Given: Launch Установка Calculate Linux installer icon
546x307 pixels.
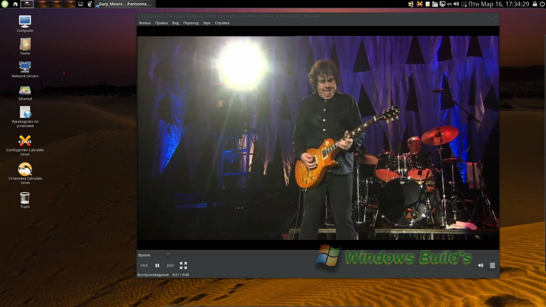Looking at the screenshot, I should tap(25, 173).
